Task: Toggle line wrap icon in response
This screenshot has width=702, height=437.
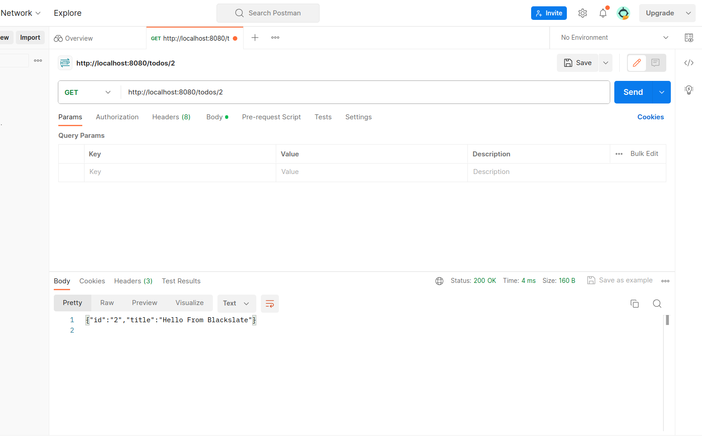Action: (270, 304)
